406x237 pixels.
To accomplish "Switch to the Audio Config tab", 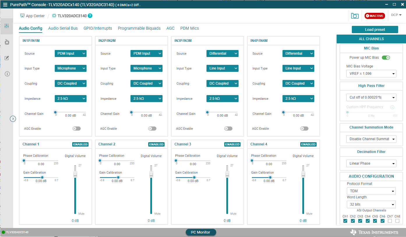I will [x=31, y=28].
